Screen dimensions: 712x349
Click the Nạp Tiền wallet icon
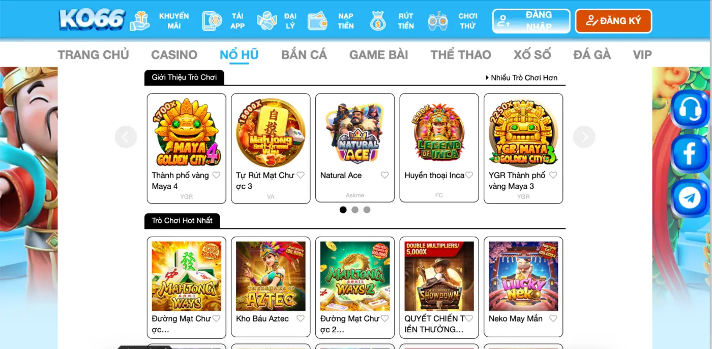(x=317, y=21)
